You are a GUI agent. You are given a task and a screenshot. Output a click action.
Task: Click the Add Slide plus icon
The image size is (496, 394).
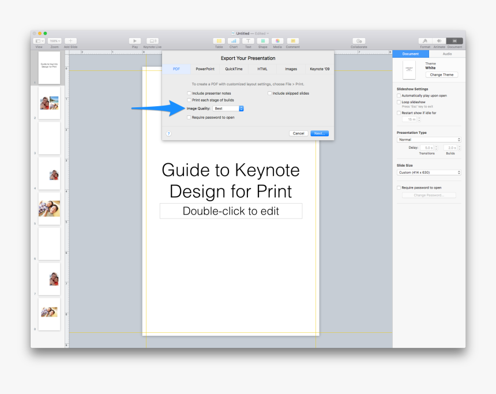point(70,41)
